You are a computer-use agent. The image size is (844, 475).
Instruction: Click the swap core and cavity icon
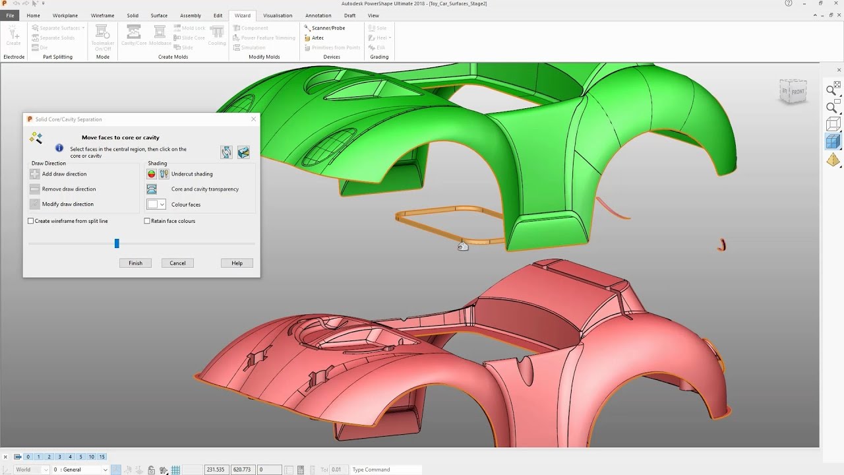pos(226,152)
